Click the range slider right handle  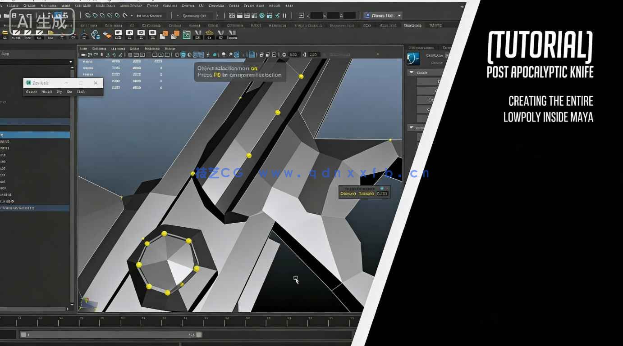tap(199, 335)
